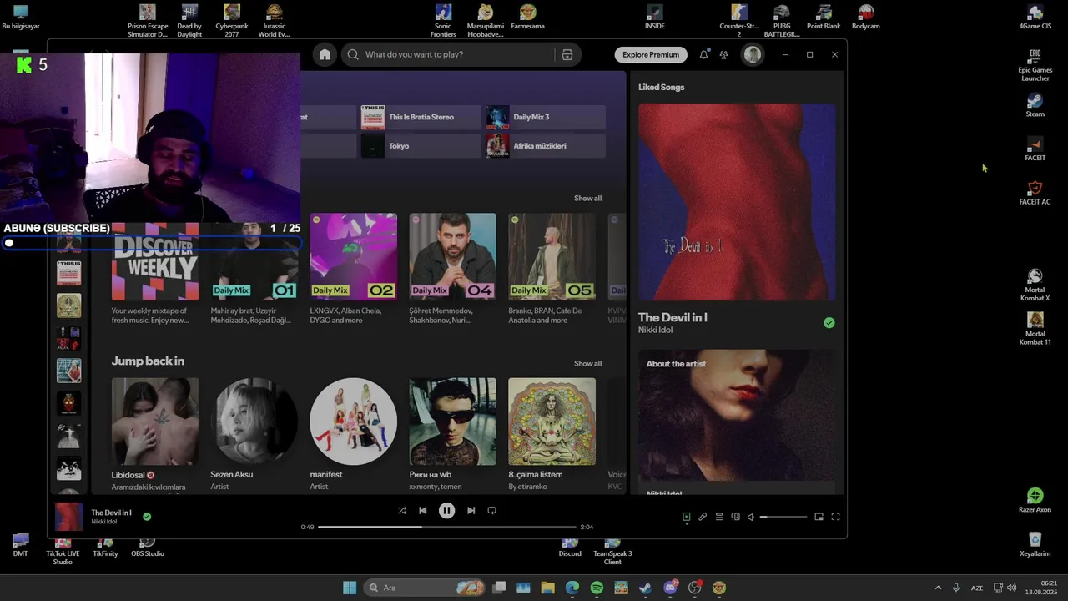1068x601 pixels.
Task: Open Discord taskbar icon
Action: [670, 588]
